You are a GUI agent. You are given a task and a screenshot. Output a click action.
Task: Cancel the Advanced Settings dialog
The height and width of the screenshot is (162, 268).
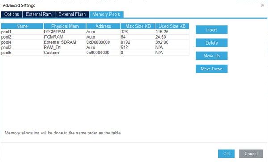coord(251,154)
